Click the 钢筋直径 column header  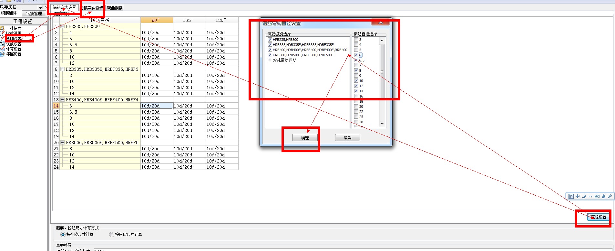click(100, 20)
